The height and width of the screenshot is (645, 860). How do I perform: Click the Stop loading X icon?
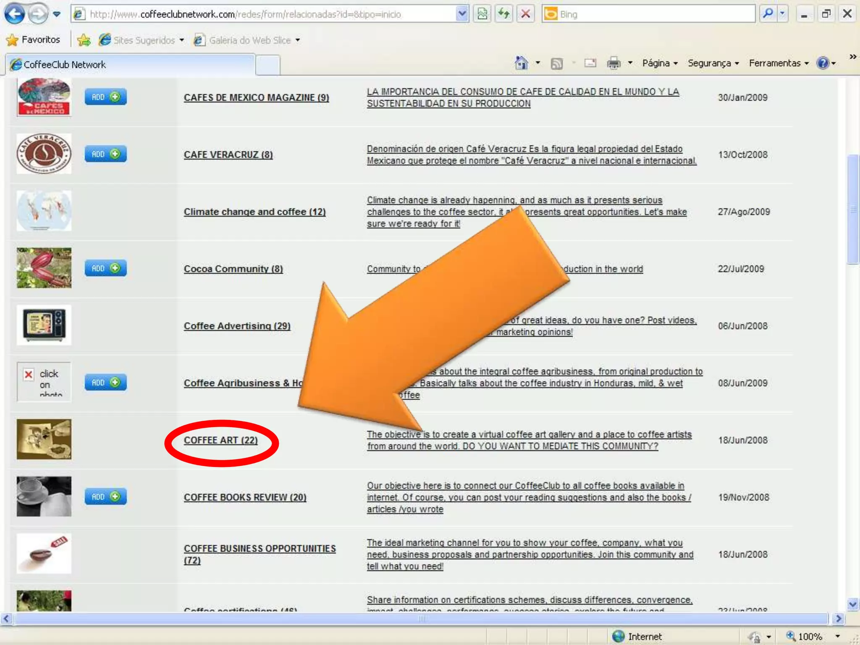[525, 14]
